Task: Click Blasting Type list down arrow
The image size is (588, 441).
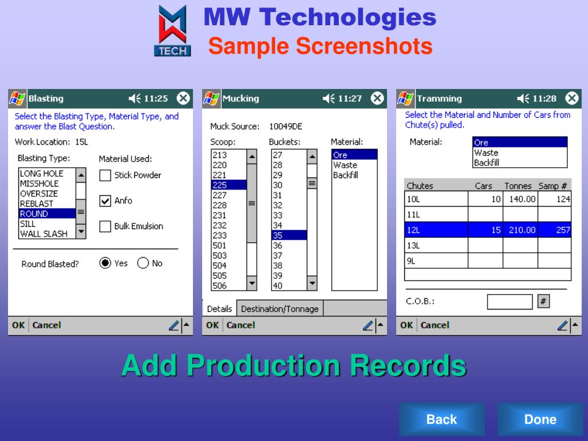Action: (x=81, y=232)
